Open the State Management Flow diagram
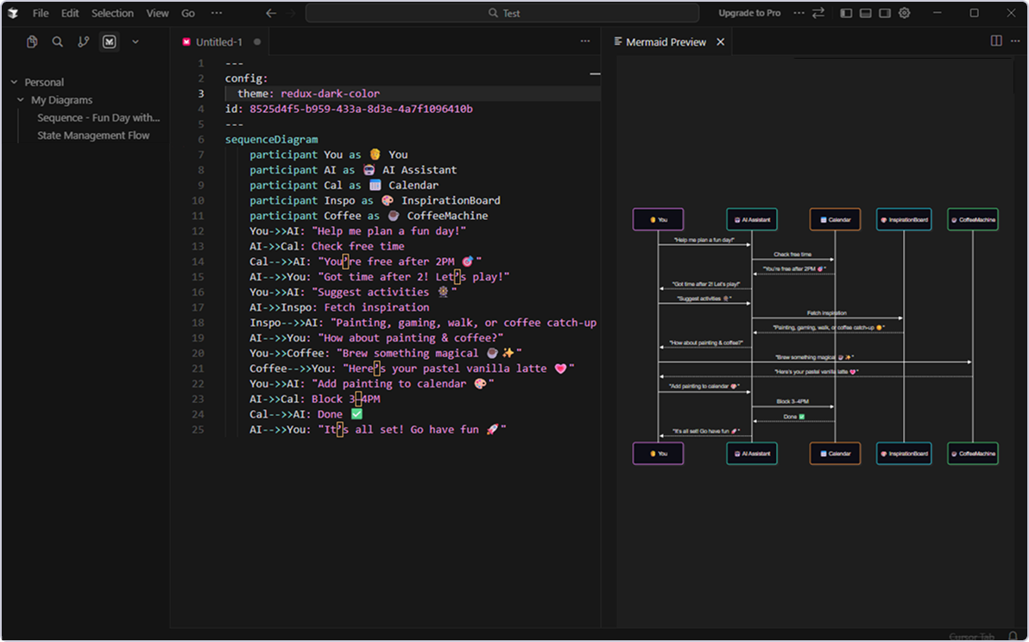The image size is (1029, 642). tap(93, 135)
